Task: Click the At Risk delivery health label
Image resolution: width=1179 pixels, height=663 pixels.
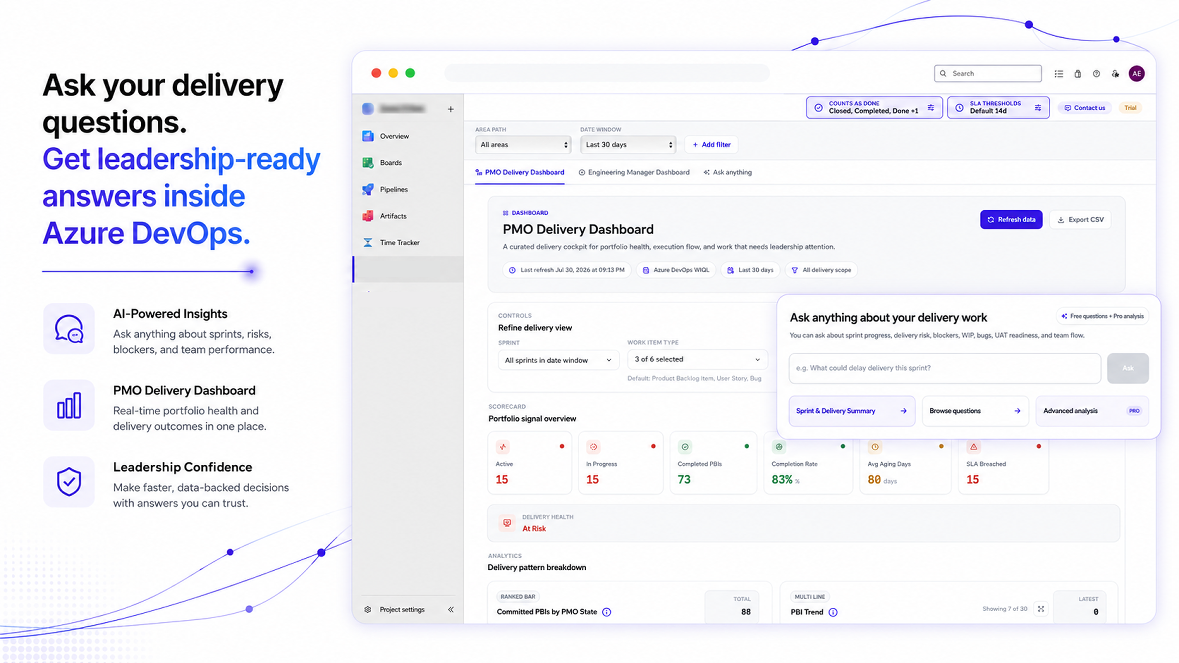Action: 534,528
